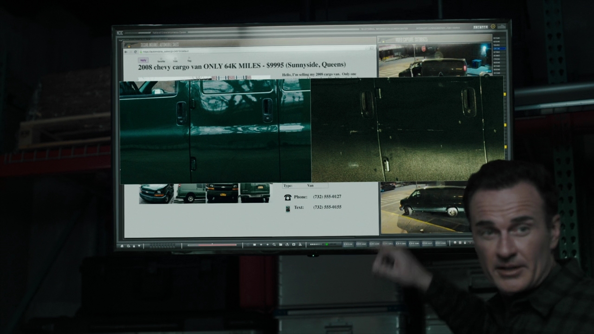This screenshot has width=594, height=334.
Task: Click the home icon in bottom toolbar
Action: click(122, 246)
